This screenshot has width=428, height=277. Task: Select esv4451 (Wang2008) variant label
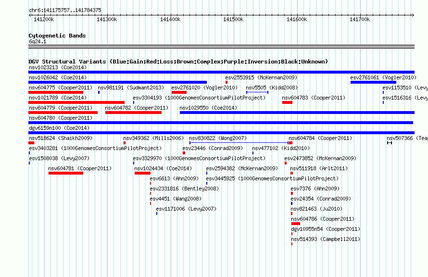[x=176, y=199]
